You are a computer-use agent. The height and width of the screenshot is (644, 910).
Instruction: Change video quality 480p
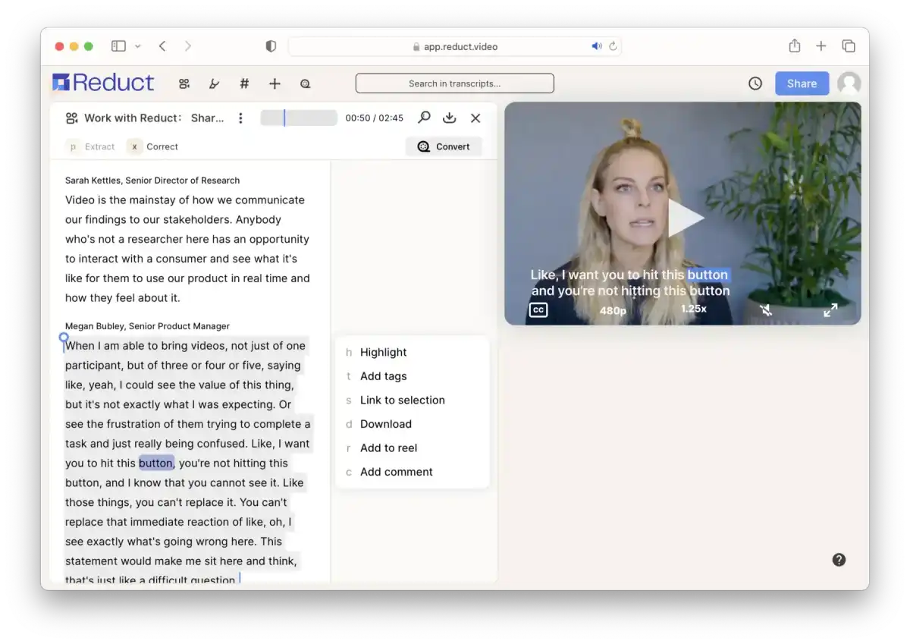(x=613, y=310)
